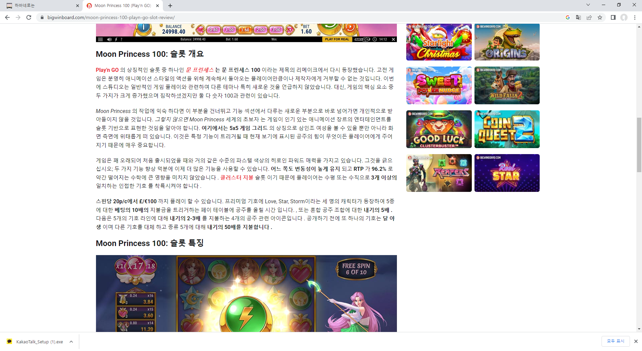642x351 pixels.
Task: Select the Moon Princess 100 tab
Action: coord(122,6)
